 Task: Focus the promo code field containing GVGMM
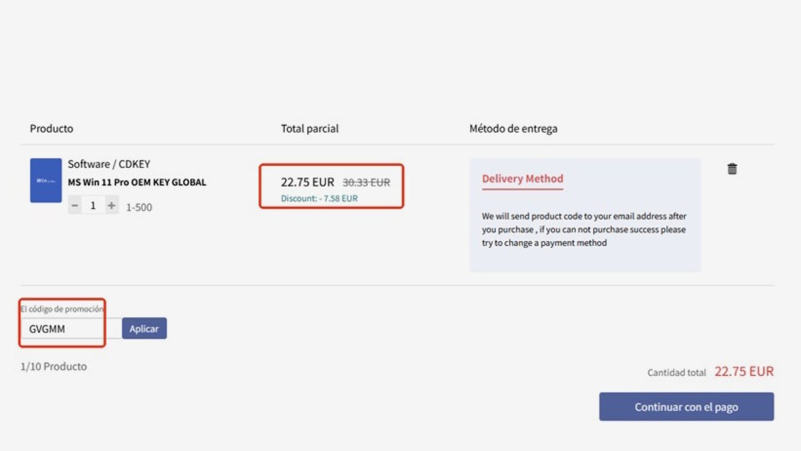coord(71,329)
